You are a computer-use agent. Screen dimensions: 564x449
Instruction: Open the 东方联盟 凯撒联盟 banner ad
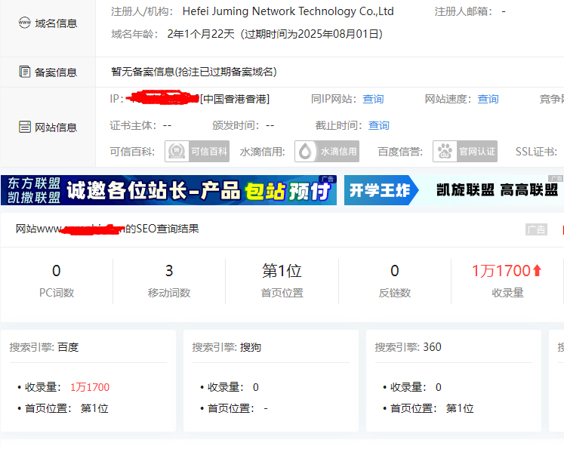click(168, 190)
